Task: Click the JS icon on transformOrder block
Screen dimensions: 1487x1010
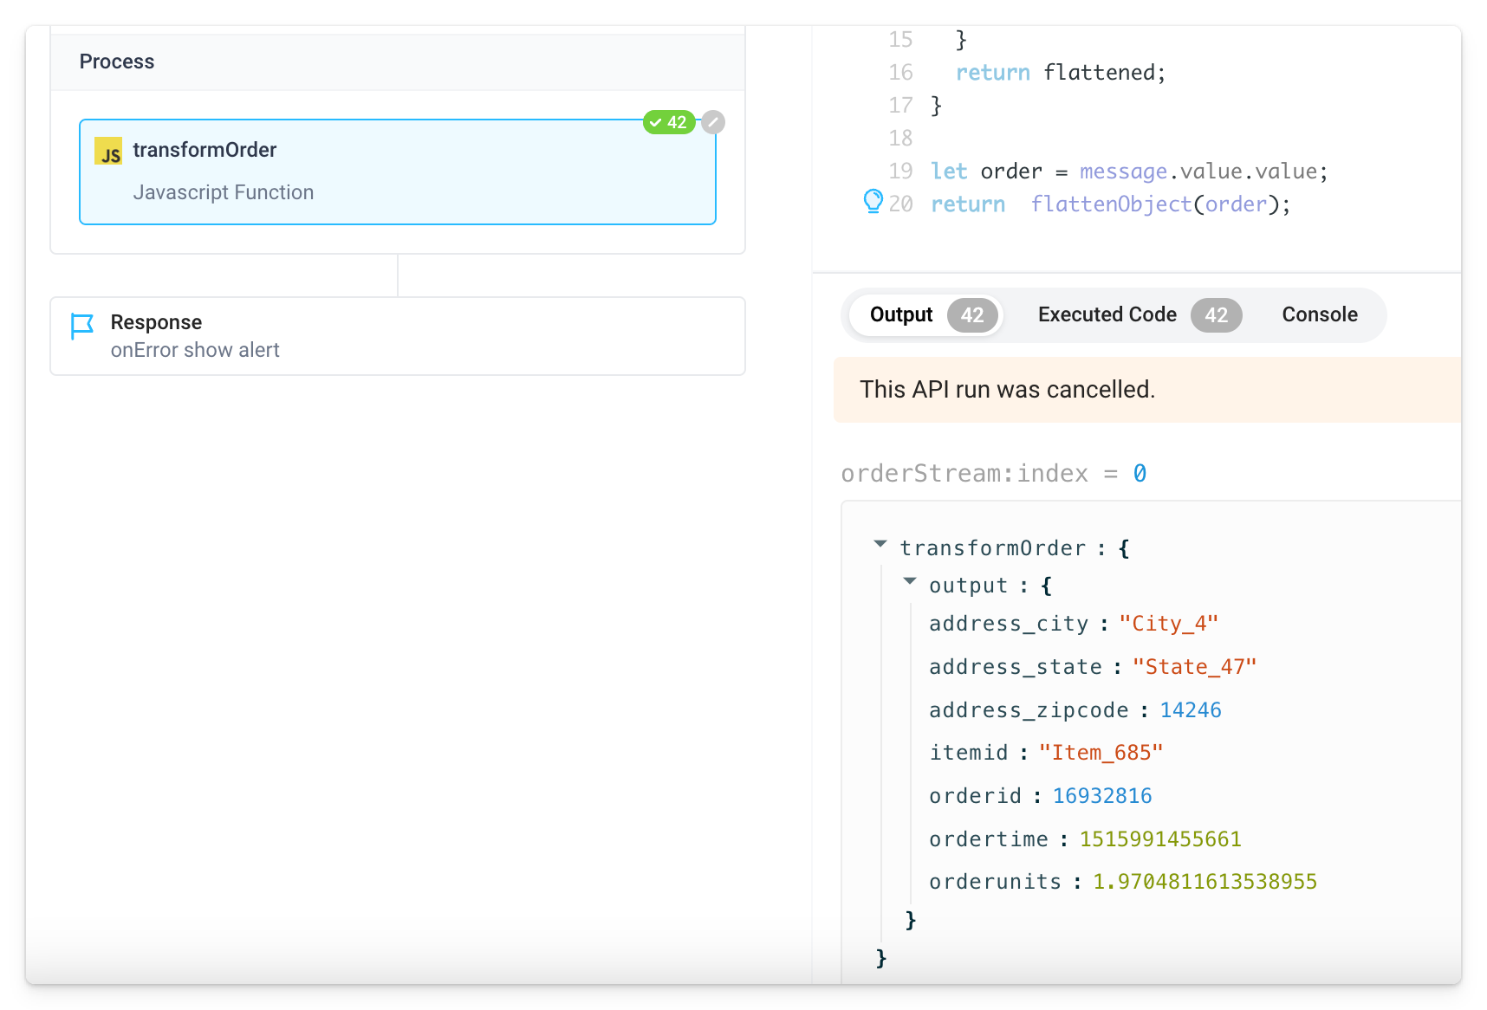Action: 108,152
